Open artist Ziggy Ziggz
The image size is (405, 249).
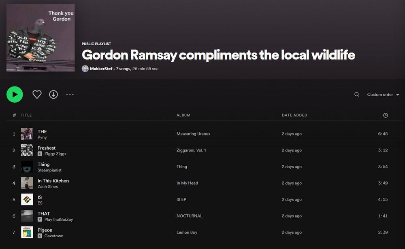click(55, 154)
